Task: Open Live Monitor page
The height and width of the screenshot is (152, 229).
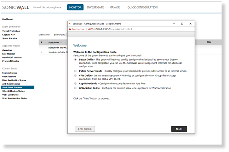Action: [8, 54]
